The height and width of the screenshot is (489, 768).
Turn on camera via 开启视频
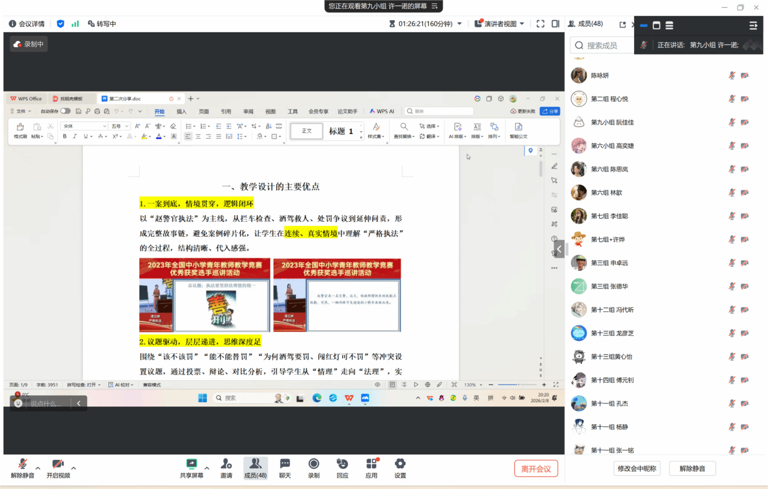click(x=58, y=468)
